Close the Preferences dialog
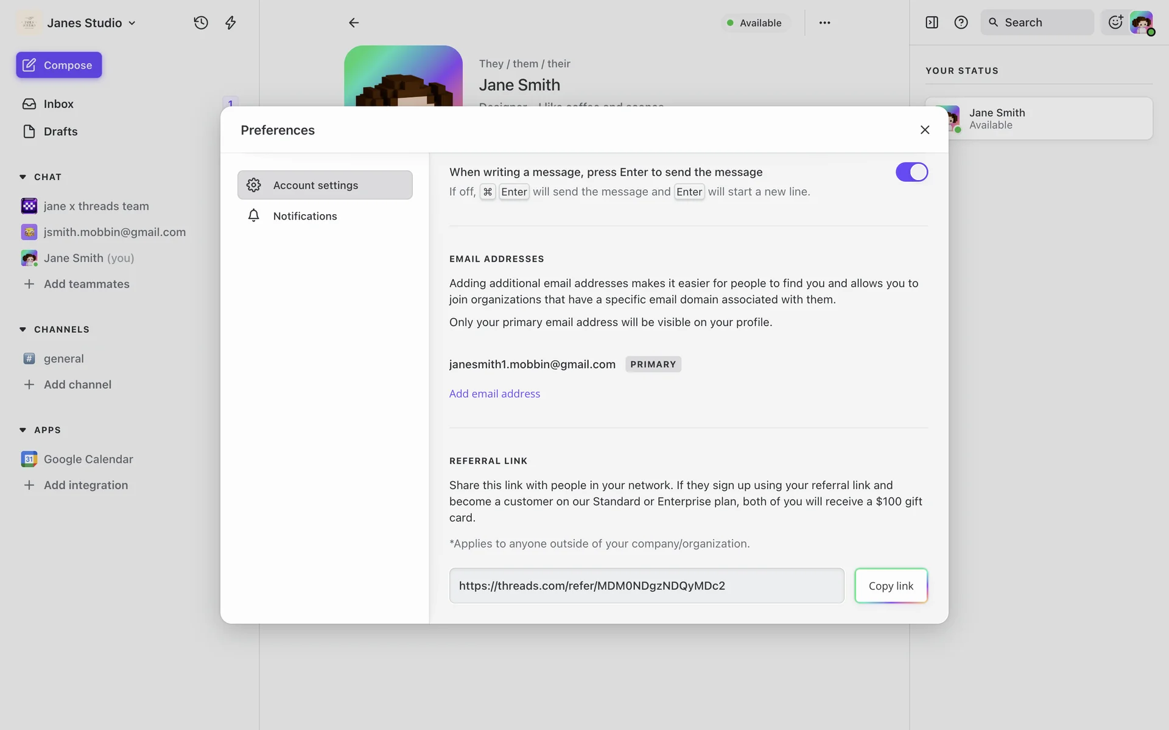 pos(924,130)
